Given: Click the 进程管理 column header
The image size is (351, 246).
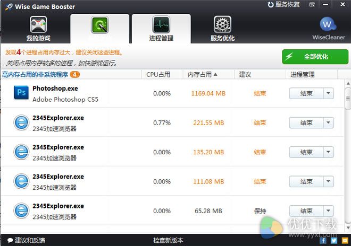Looking at the screenshot, I should tap(311, 74).
